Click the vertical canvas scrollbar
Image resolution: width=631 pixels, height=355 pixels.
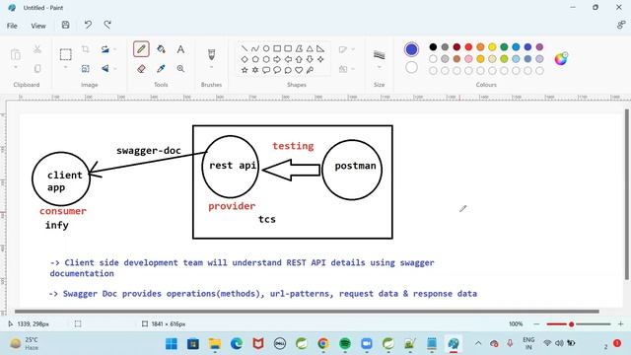click(627, 194)
